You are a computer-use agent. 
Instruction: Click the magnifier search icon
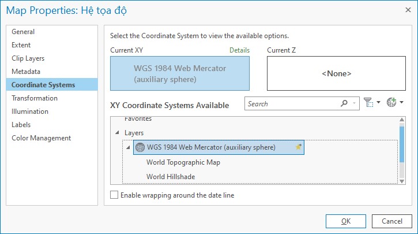click(344, 103)
